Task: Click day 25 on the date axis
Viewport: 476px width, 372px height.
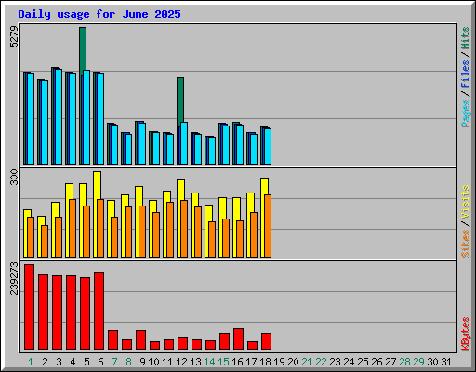Action: (363, 362)
